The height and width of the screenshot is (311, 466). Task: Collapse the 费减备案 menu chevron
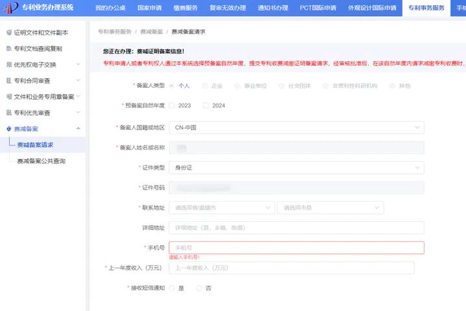coord(78,129)
